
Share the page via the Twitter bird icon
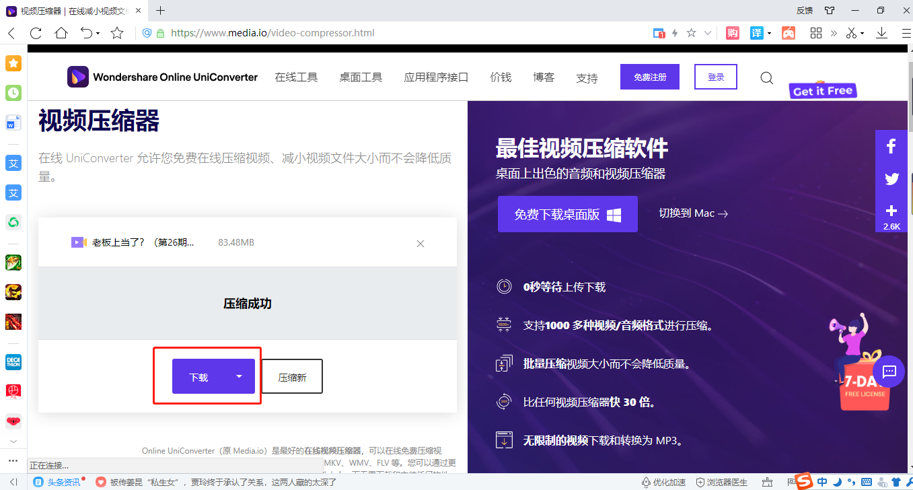[891, 178]
